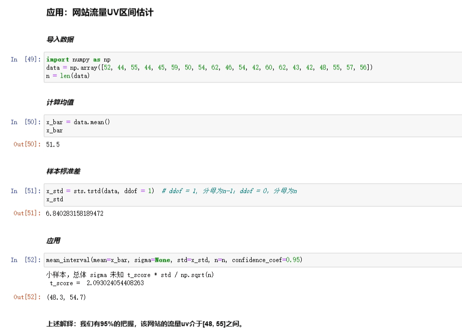Click the mean_interval function call code

click(x=174, y=260)
